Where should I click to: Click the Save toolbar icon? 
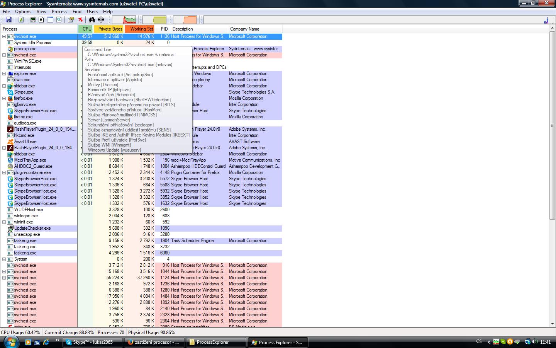coord(8,20)
